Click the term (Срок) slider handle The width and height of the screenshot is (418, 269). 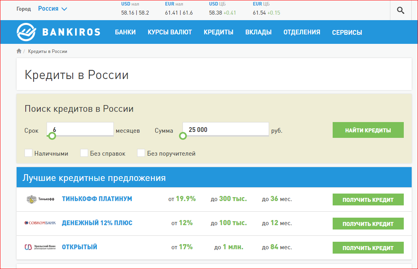(52, 136)
